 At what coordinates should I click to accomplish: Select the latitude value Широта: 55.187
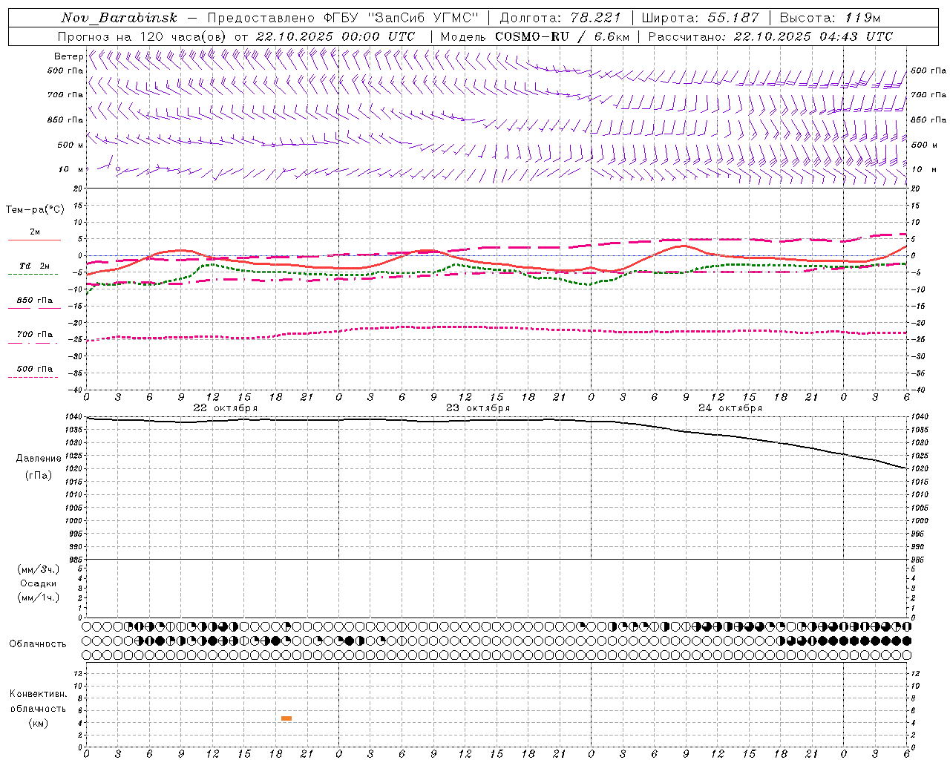pos(700,18)
